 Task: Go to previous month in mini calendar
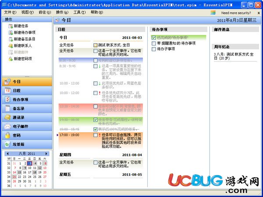click(x=7, y=154)
